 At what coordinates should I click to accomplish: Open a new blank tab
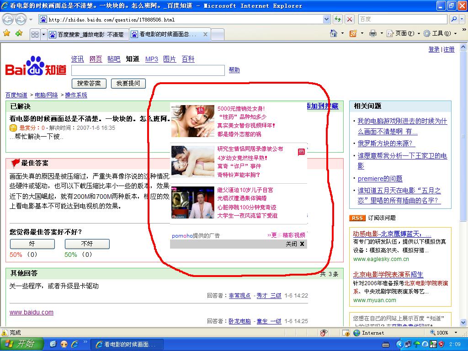(x=218, y=34)
